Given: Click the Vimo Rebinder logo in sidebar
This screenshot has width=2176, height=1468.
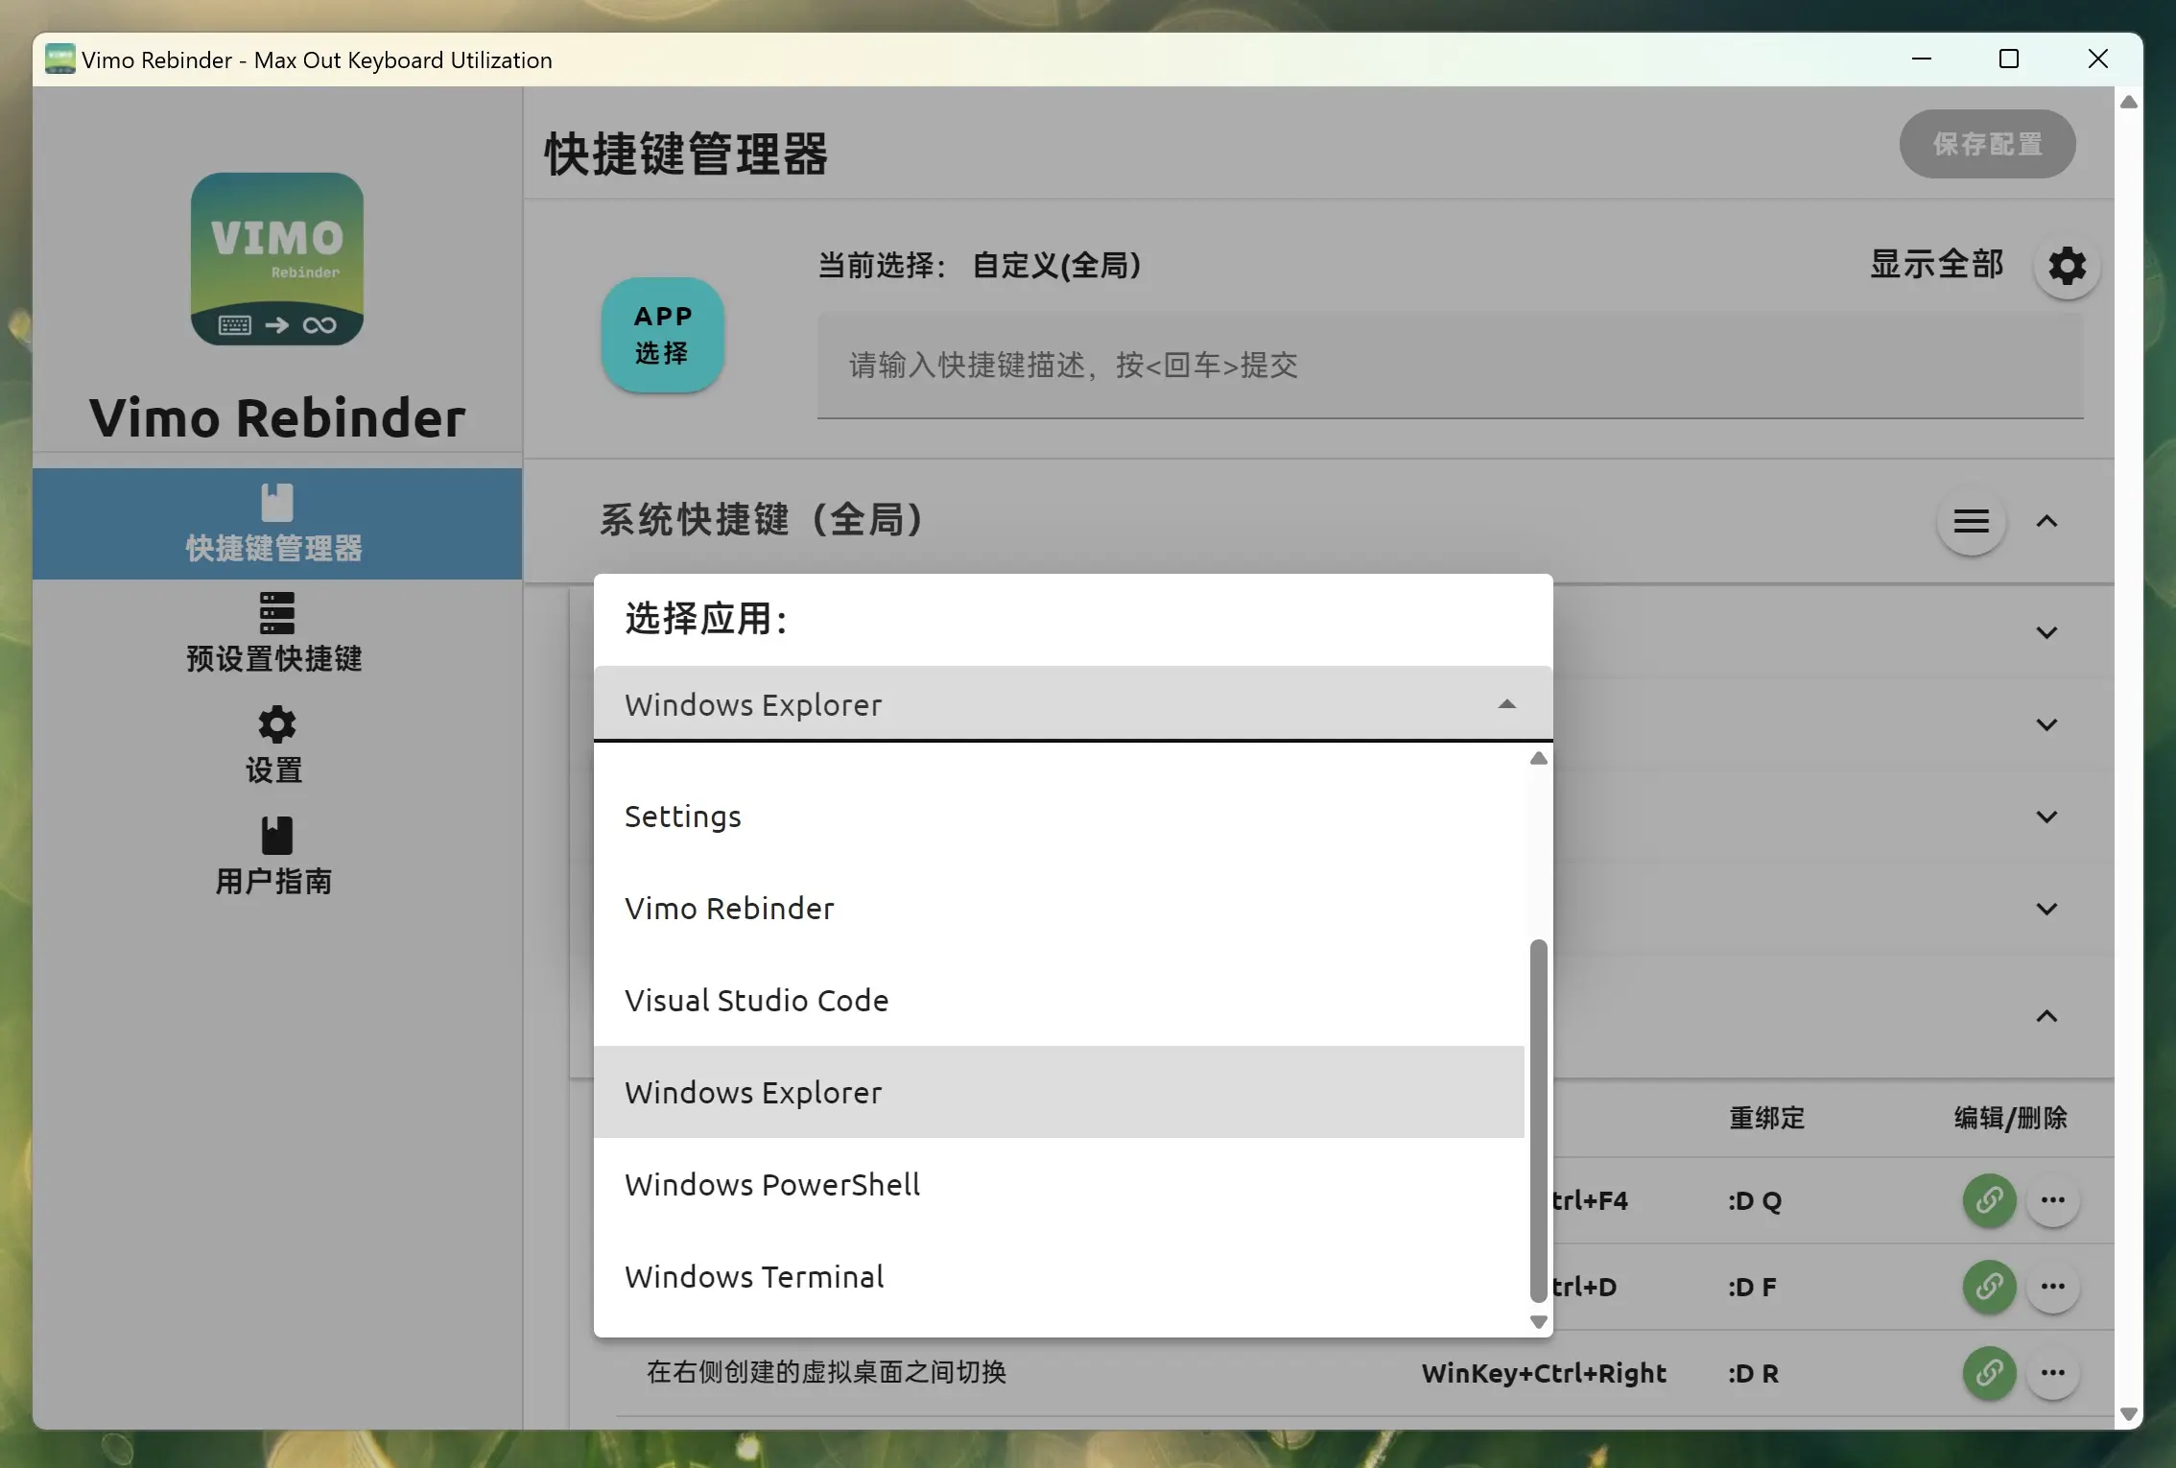Looking at the screenshot, I should click(277, 259).
